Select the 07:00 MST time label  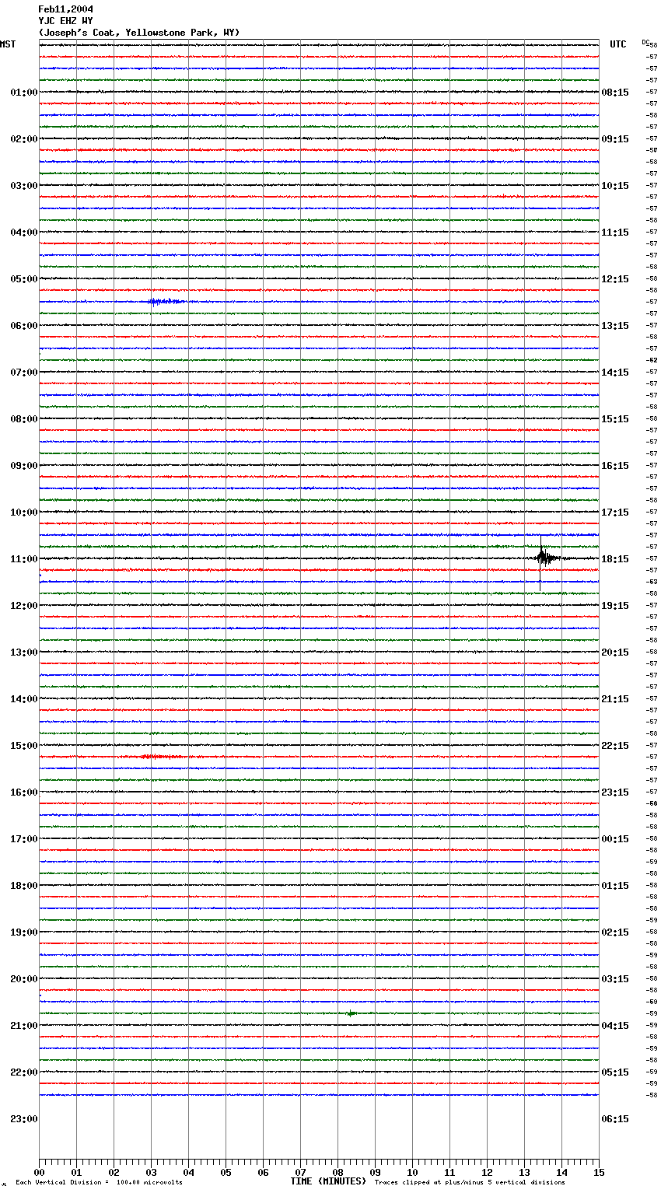click(x=24, y=373)
